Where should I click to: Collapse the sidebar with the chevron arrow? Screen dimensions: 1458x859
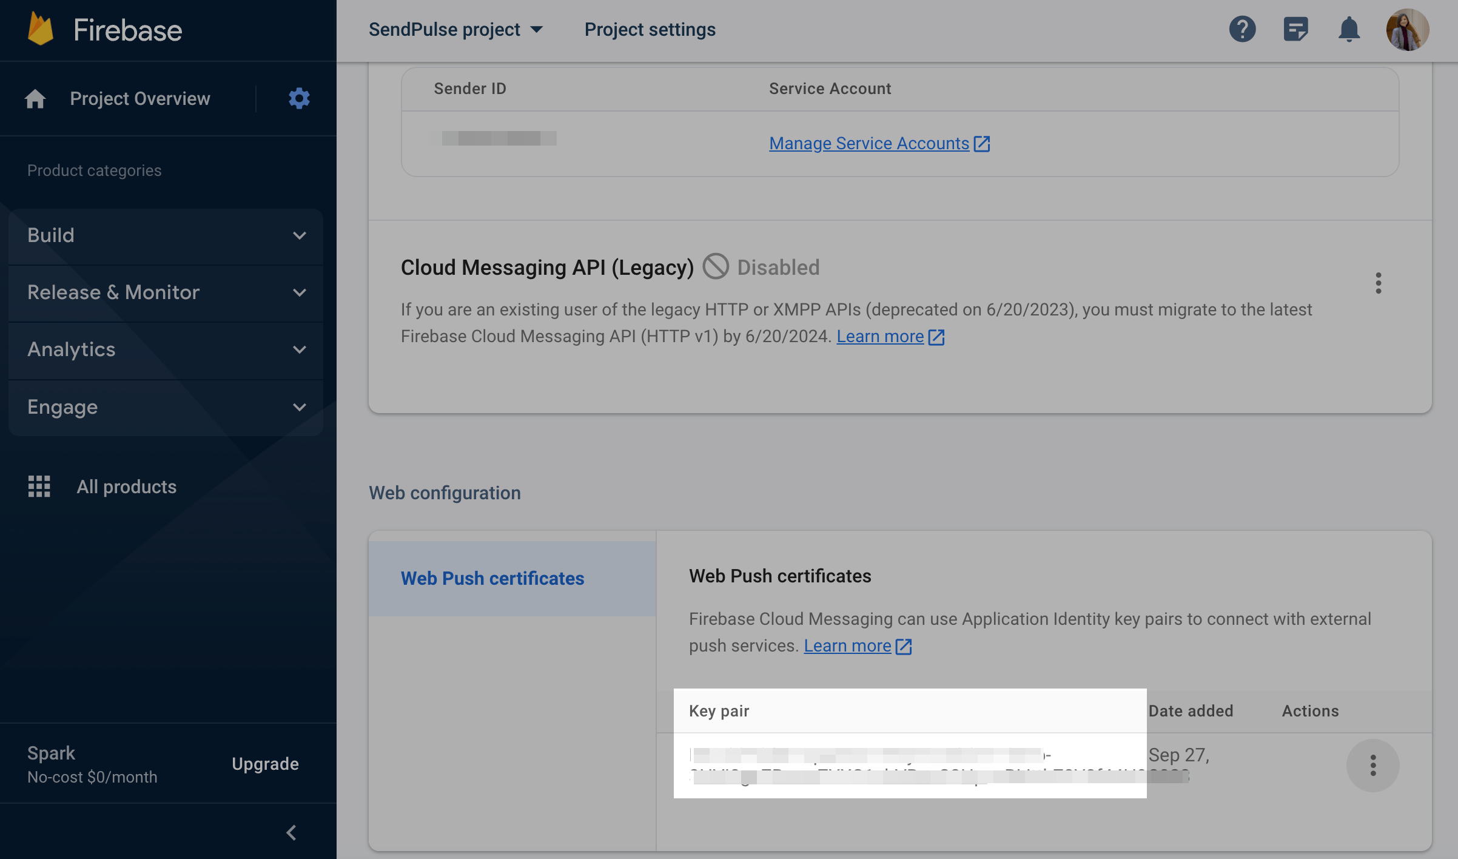click(291, 832)
